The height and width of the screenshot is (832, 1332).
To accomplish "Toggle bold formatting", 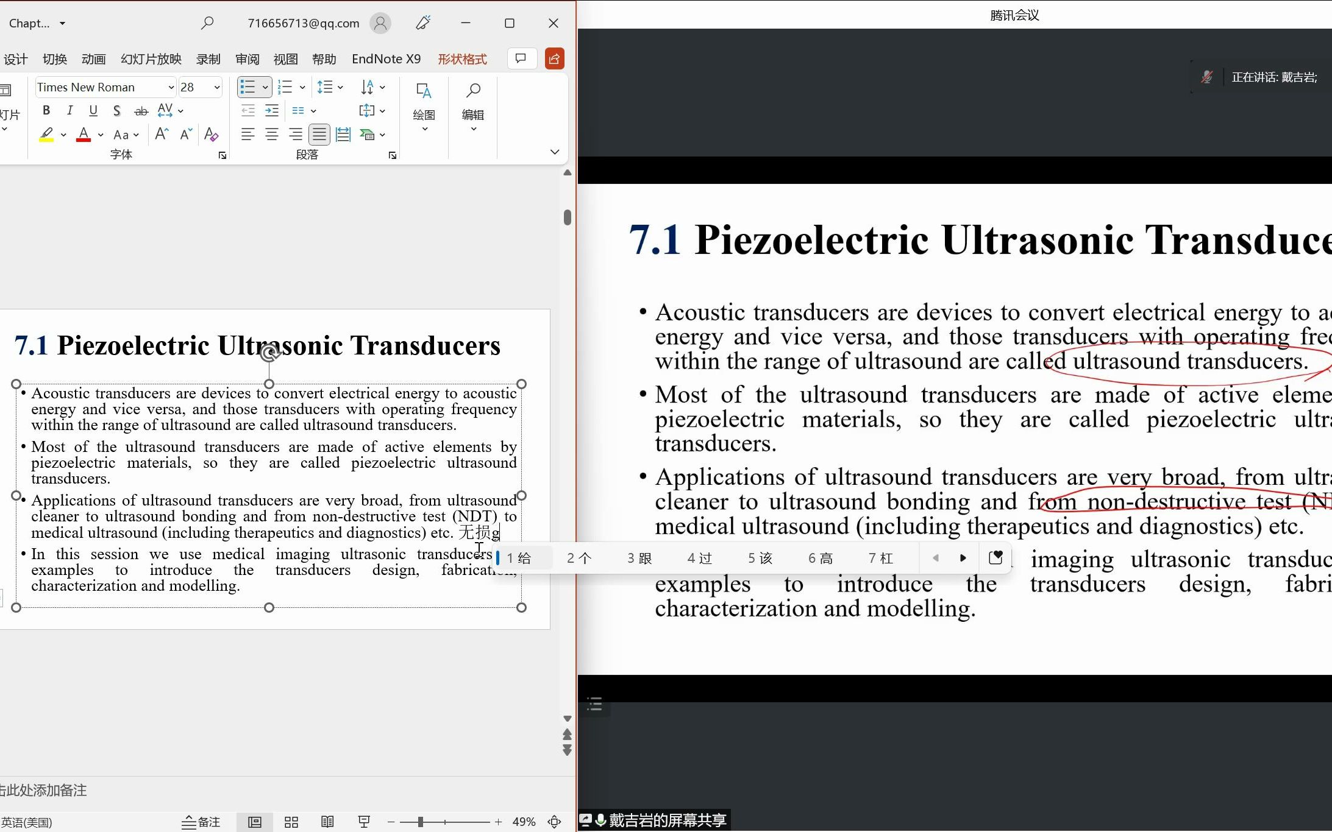I will click(x=46, y=110).
